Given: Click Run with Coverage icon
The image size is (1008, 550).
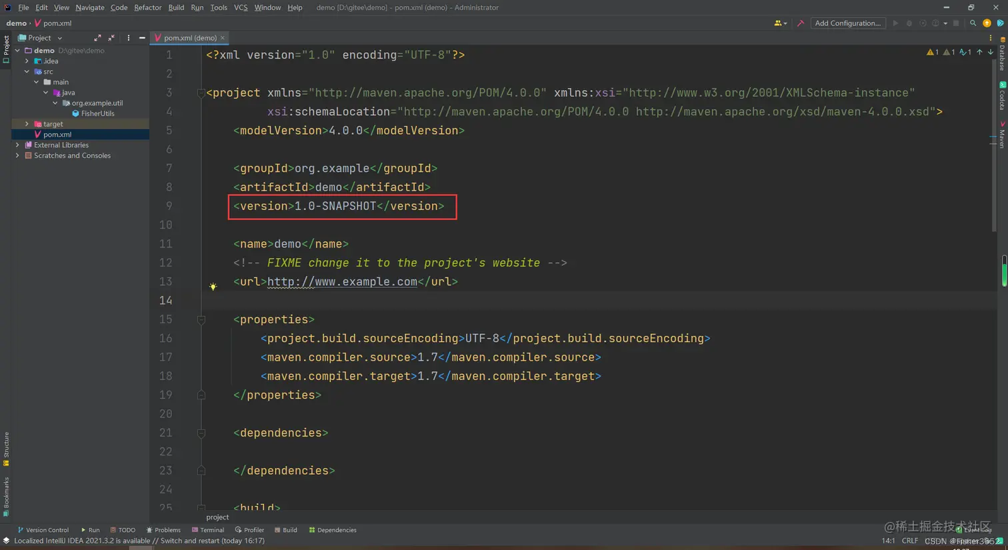Looking at the screenshot, I should click(923, 23).
